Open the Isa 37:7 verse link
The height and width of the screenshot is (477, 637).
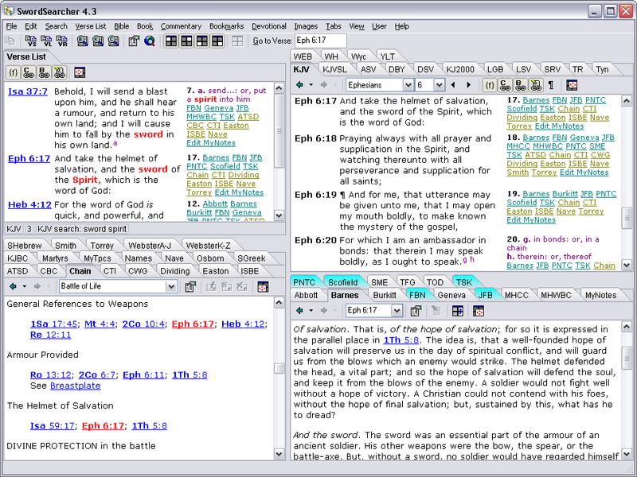(28, 91)
